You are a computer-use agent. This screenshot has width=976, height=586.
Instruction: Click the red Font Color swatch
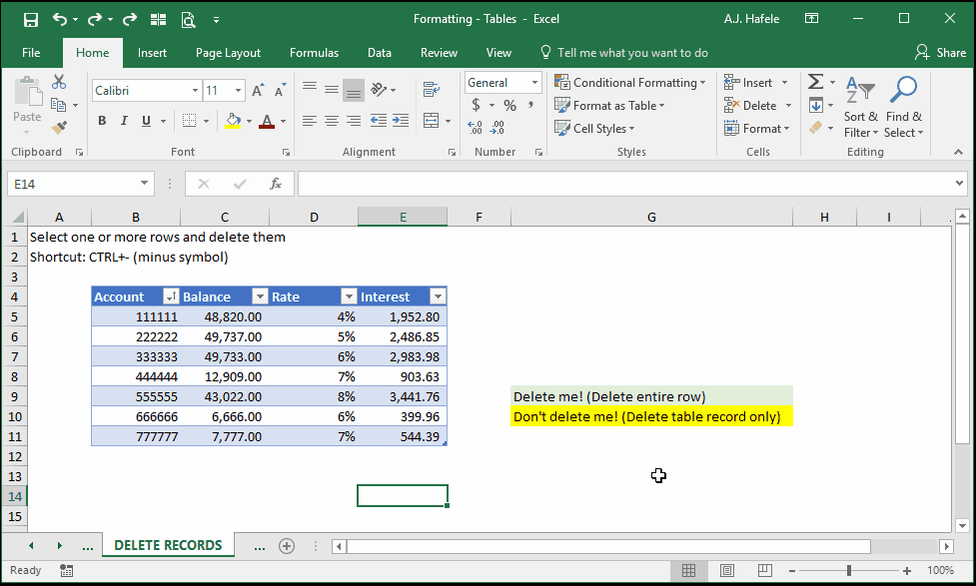tap(267, 121)
